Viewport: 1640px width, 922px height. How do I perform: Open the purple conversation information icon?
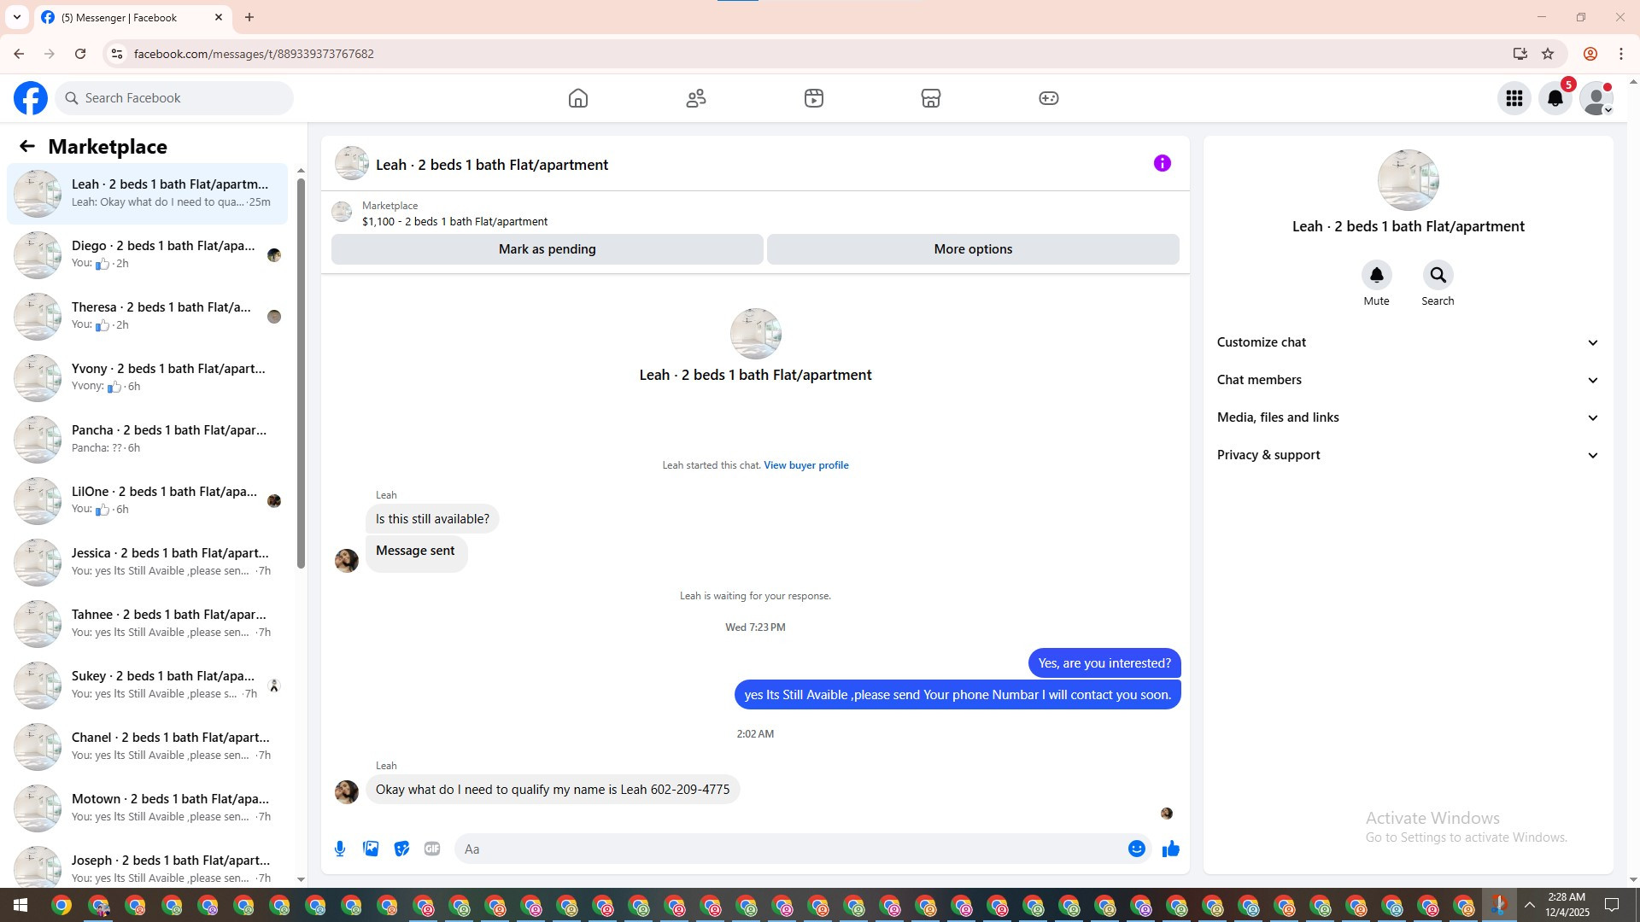(1162, 163)
